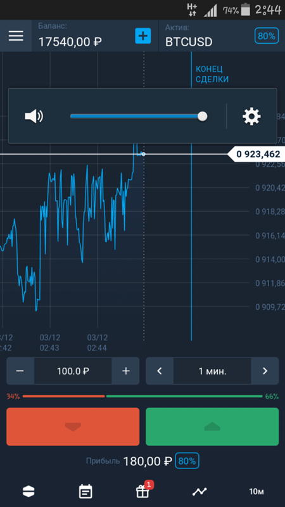Select previous expiry time arrow
The width and height of the screenshot is (285, 507).
pos(160,371)
